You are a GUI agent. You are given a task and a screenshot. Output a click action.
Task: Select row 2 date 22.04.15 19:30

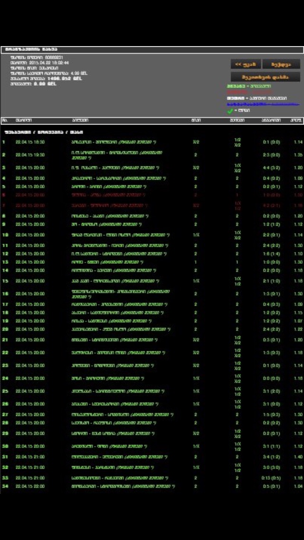tap(30, 155)
